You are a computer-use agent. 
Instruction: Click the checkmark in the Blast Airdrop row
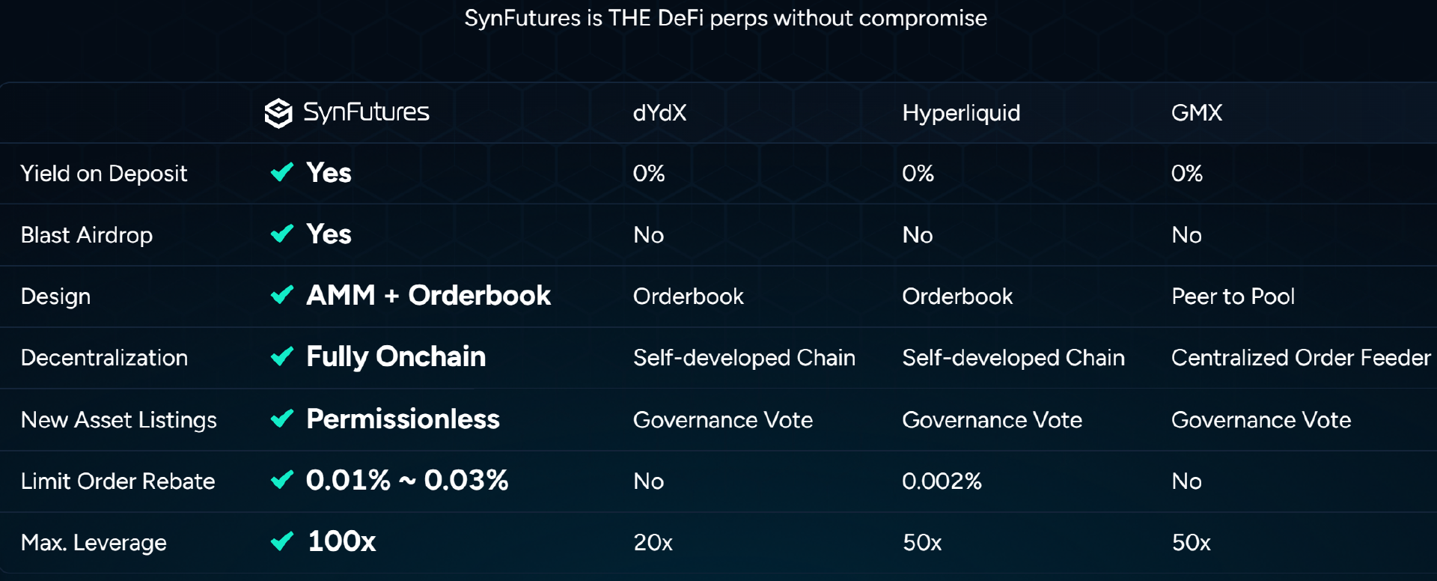[282, 234]
